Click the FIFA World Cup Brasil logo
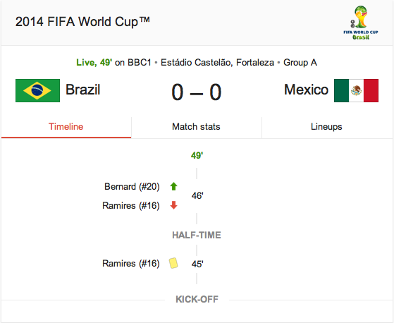394x323 pixels. [x=361, y=23]
